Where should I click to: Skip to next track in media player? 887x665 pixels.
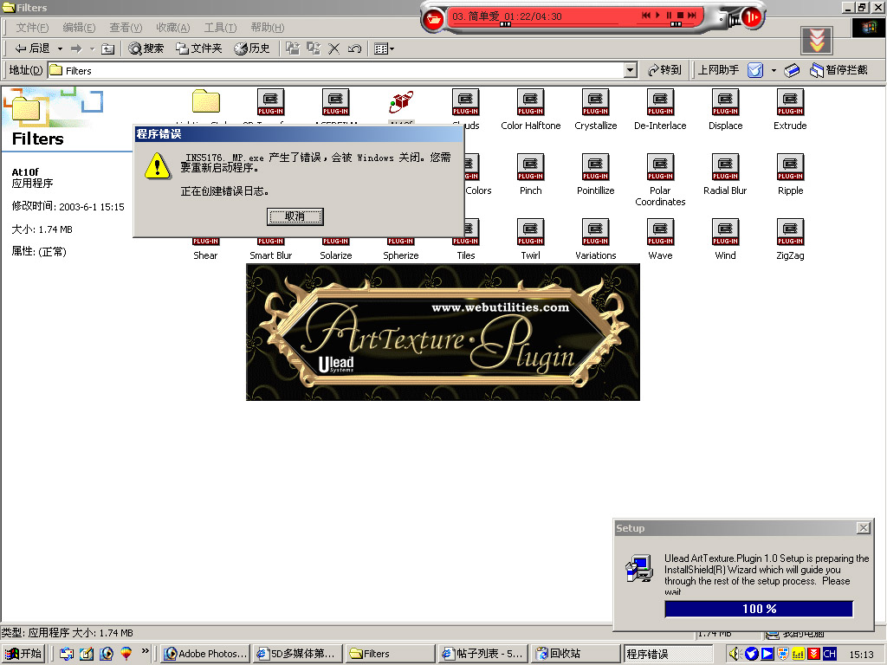pos(692,16)
